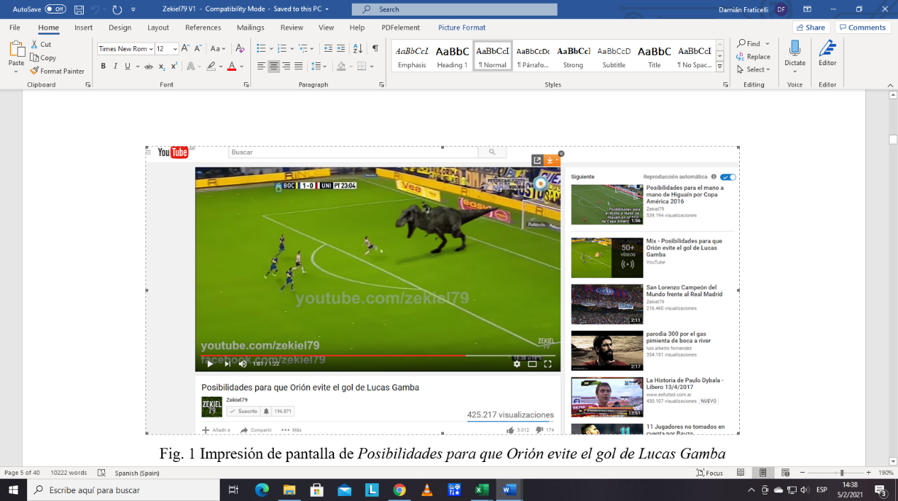898x501 pixels.
Task: Open the Font dialog launcher
Action: (246, 84)
